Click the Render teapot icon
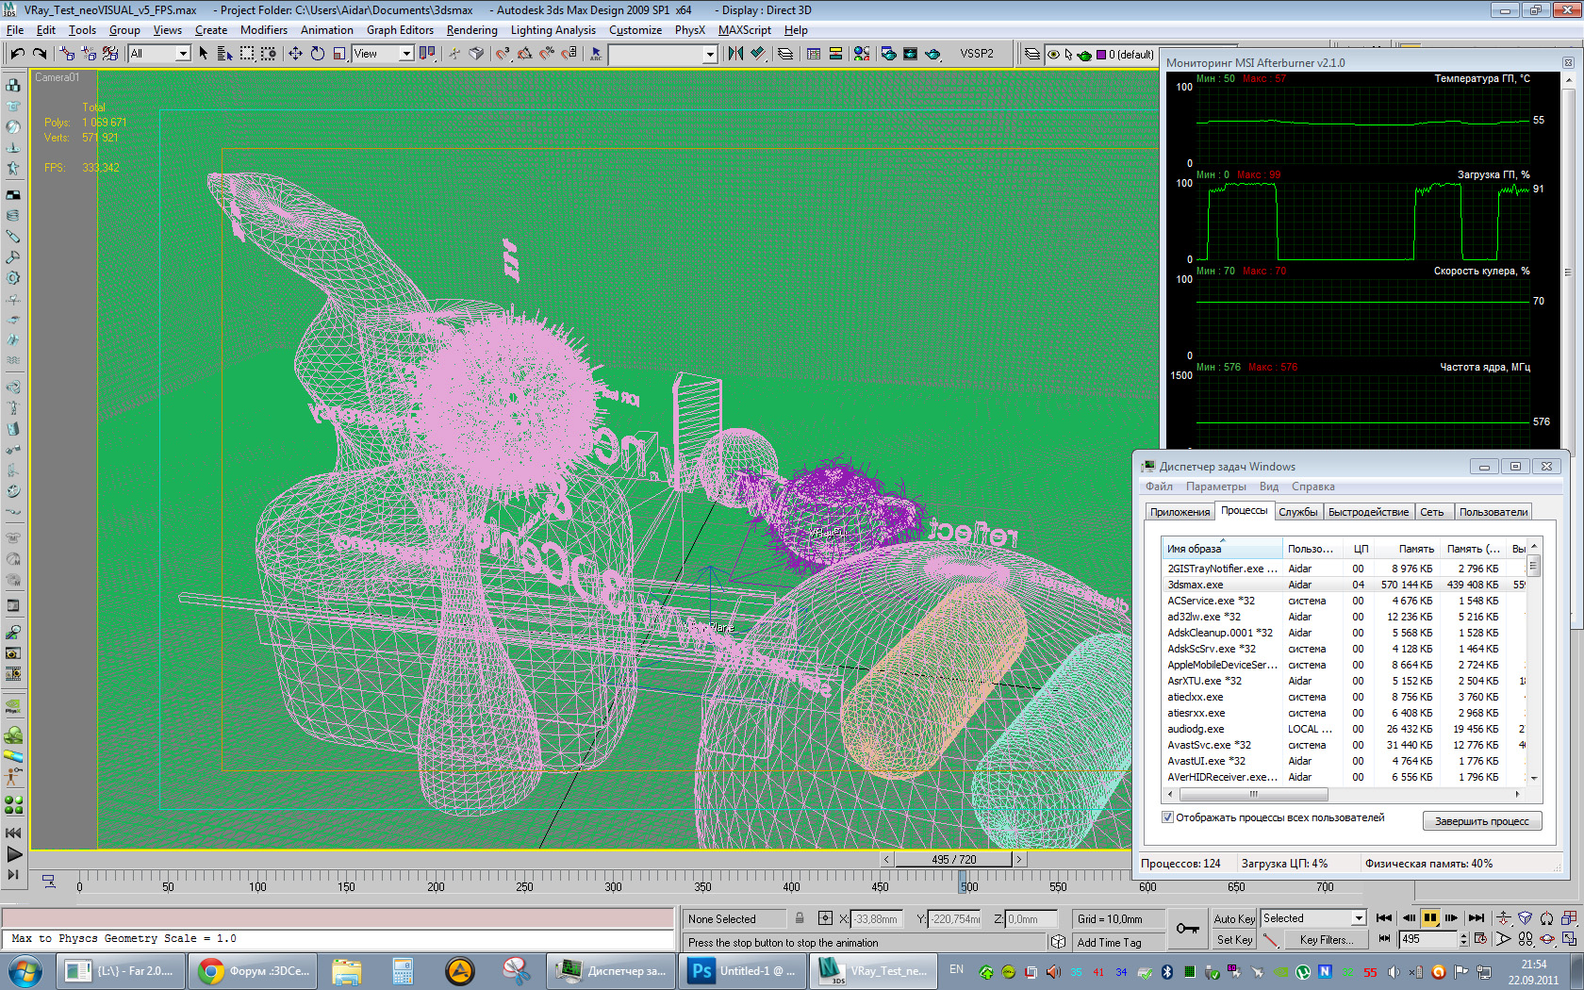Image resolution: width=1584 pixels, height=990 pixels. tap(932, 54)
